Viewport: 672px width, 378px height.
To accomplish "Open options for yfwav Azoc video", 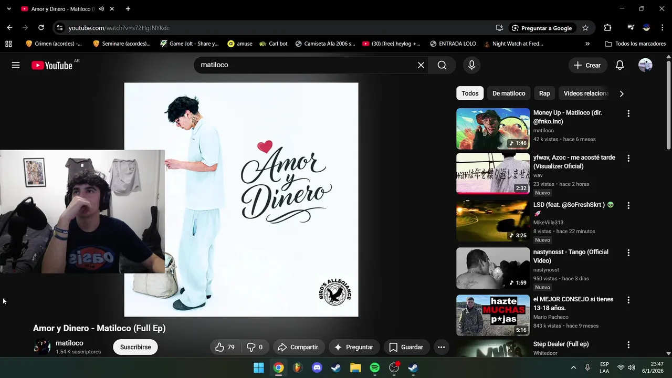I will point(628,158).
